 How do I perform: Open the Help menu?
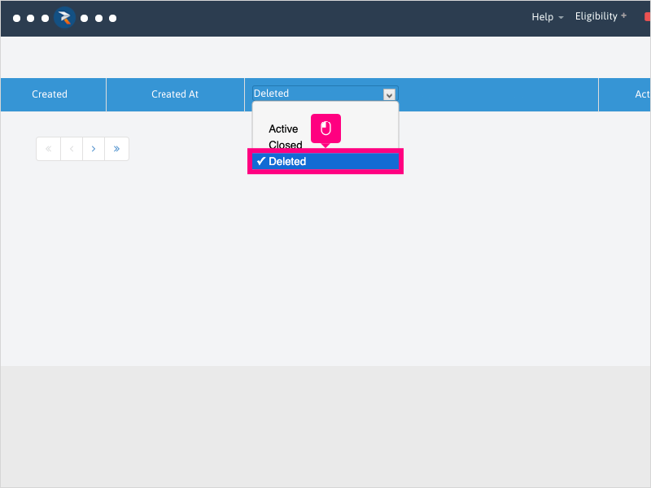click(x=547, y=17)
